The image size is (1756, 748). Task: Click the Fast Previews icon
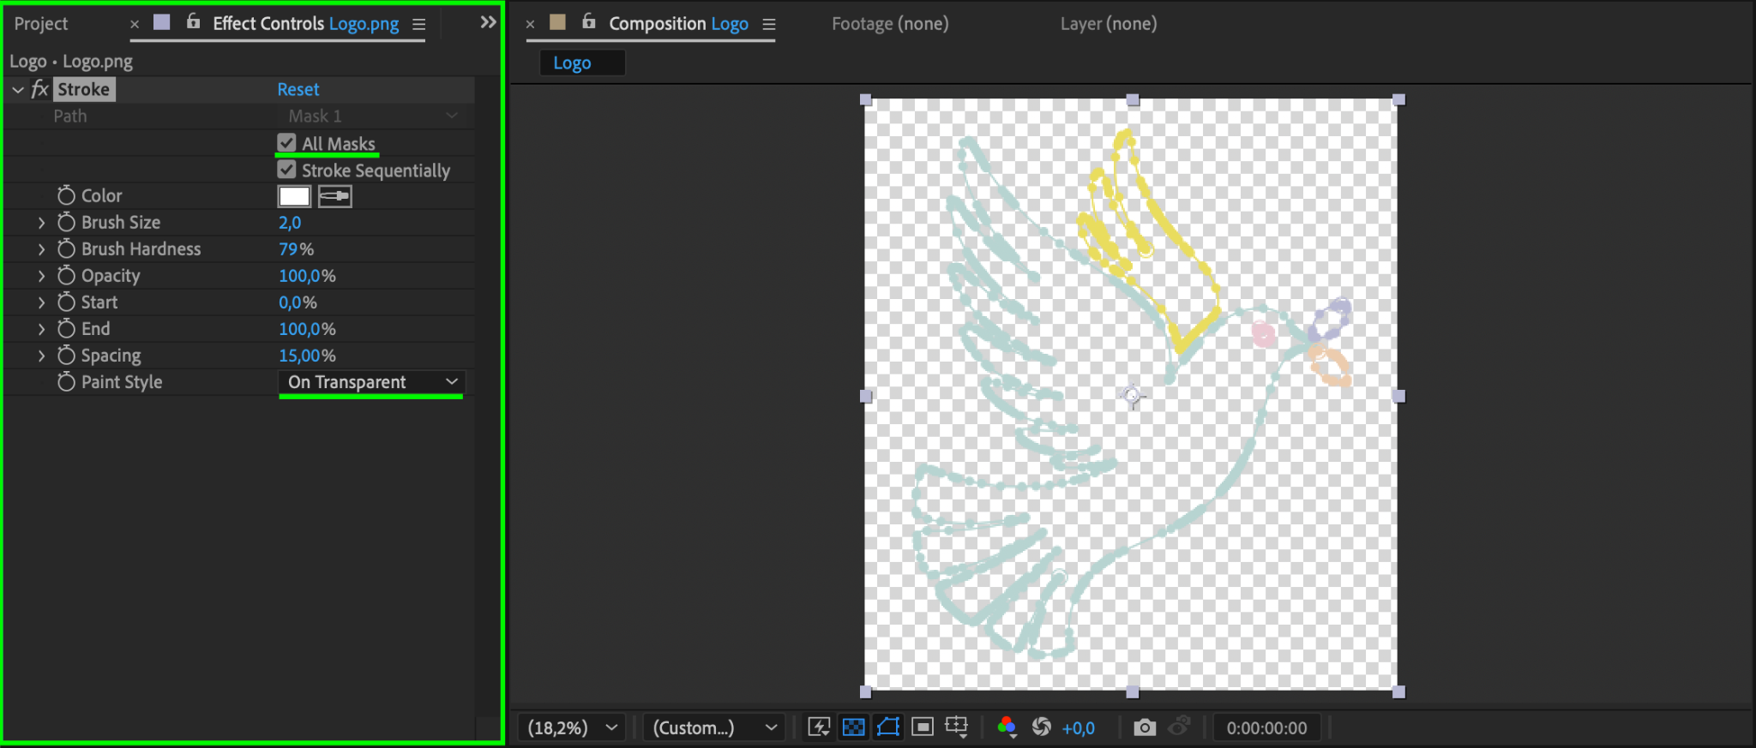click(x=819, y=727)
